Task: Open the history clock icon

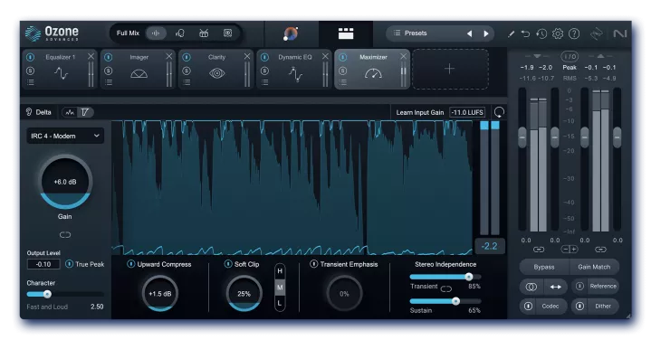Action: click(541, 33)
